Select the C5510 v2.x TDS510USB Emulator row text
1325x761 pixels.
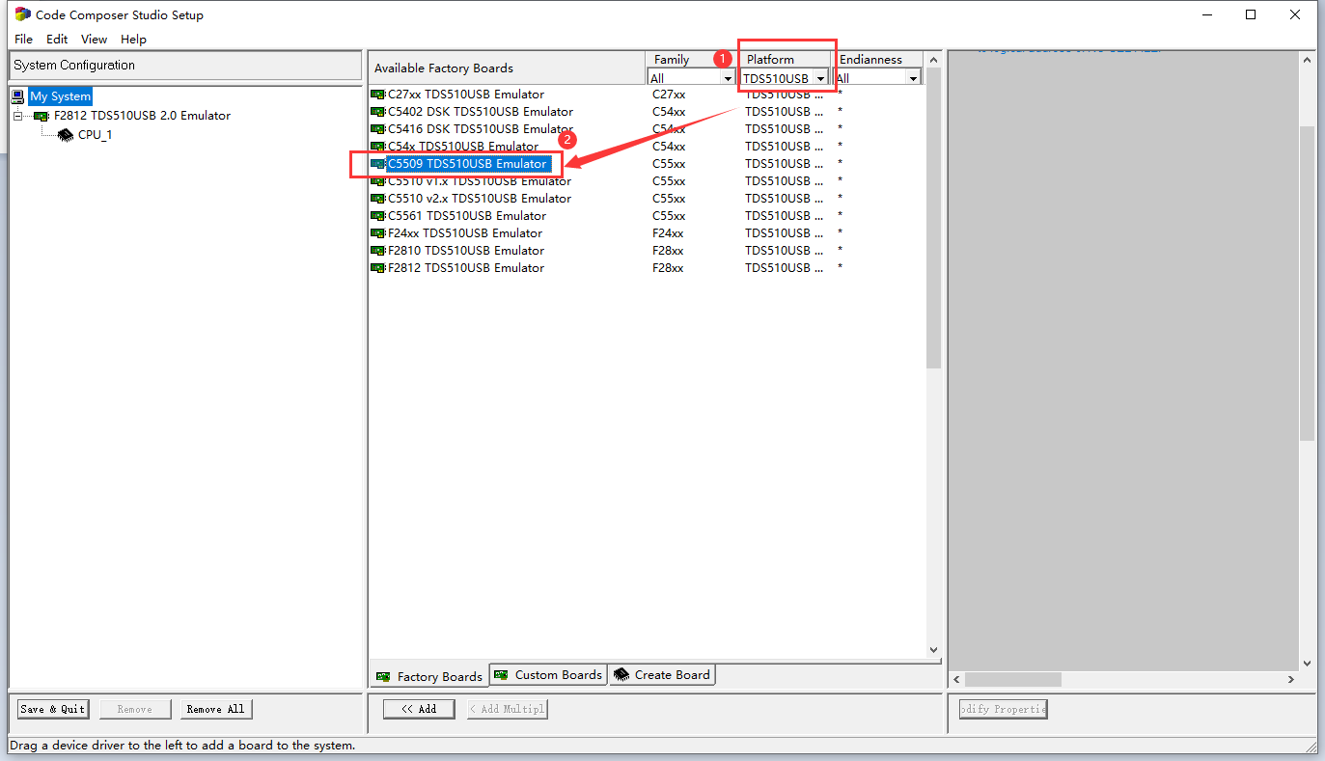(x=480, y=199)
